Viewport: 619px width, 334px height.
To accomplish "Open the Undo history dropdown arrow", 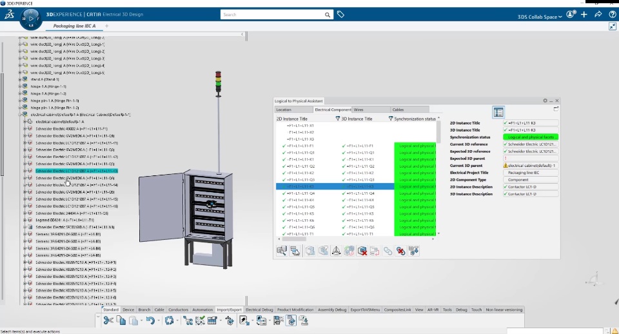I will 158,321.
